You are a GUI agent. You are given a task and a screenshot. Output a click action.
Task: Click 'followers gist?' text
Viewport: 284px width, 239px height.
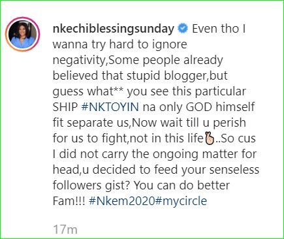click(x=91, y=185)
